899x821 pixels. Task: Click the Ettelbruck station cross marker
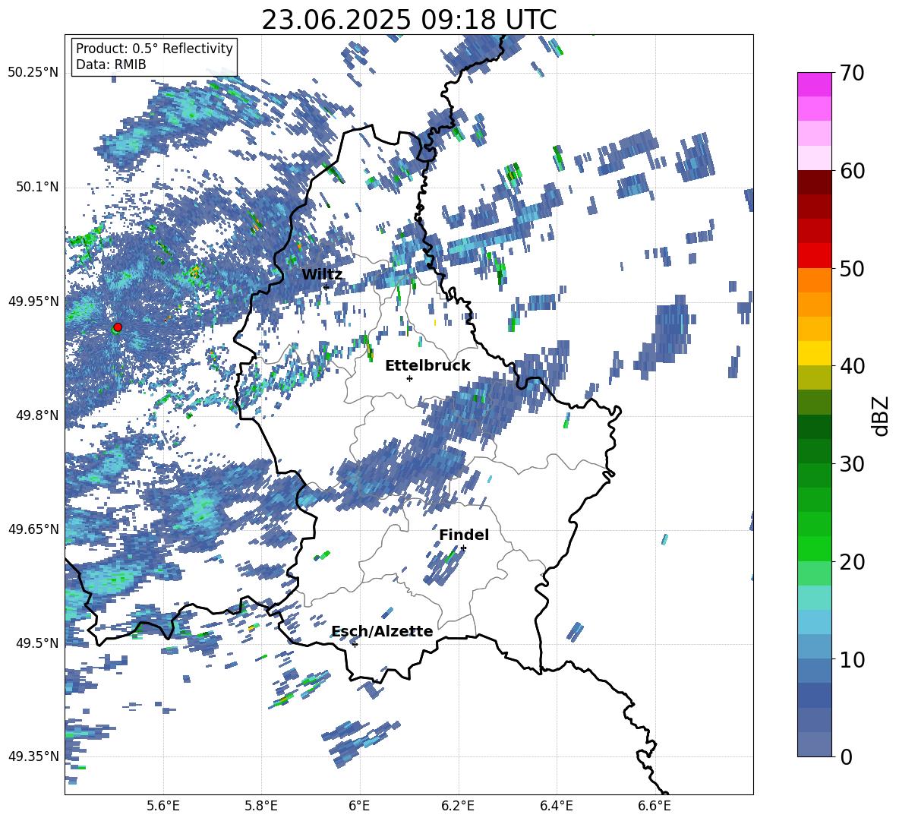click(x=409, y=378)
